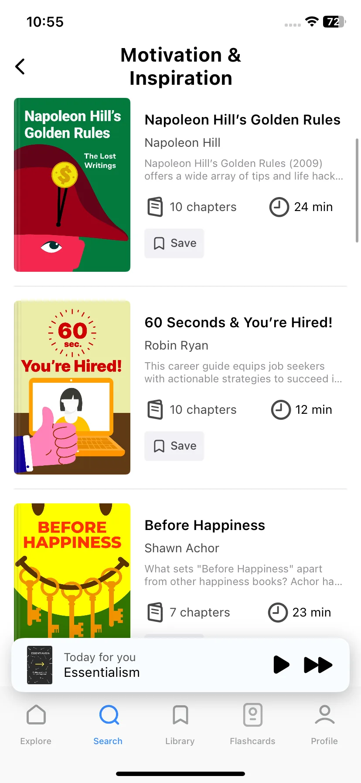Play today's Essentialism summary

click(x=281, y=665)
